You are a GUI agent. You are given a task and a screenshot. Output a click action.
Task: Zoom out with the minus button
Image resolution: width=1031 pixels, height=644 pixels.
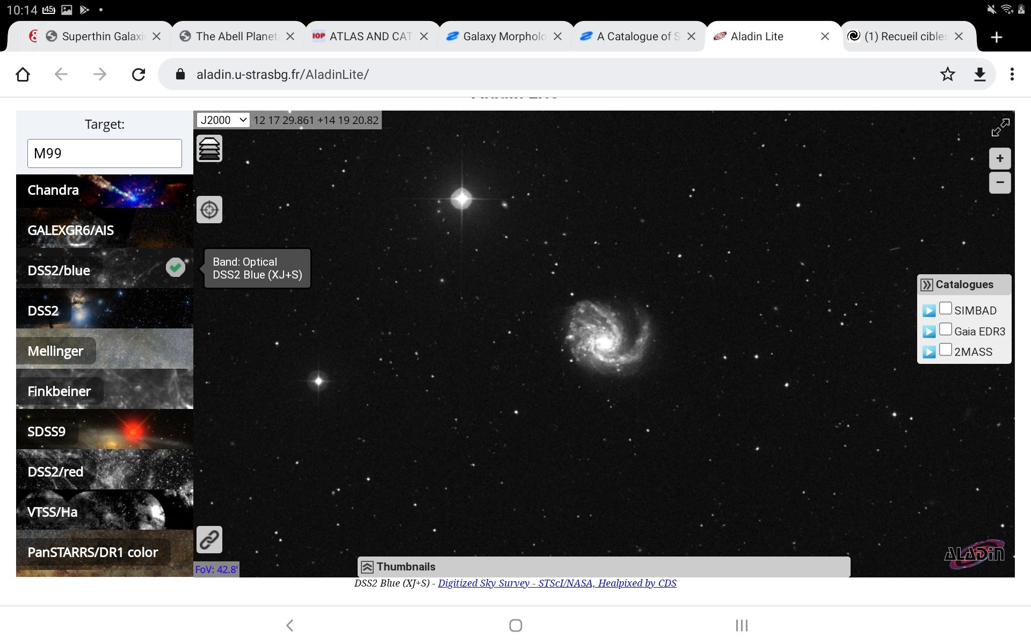pyautogui.click(x=1000, y=182)
